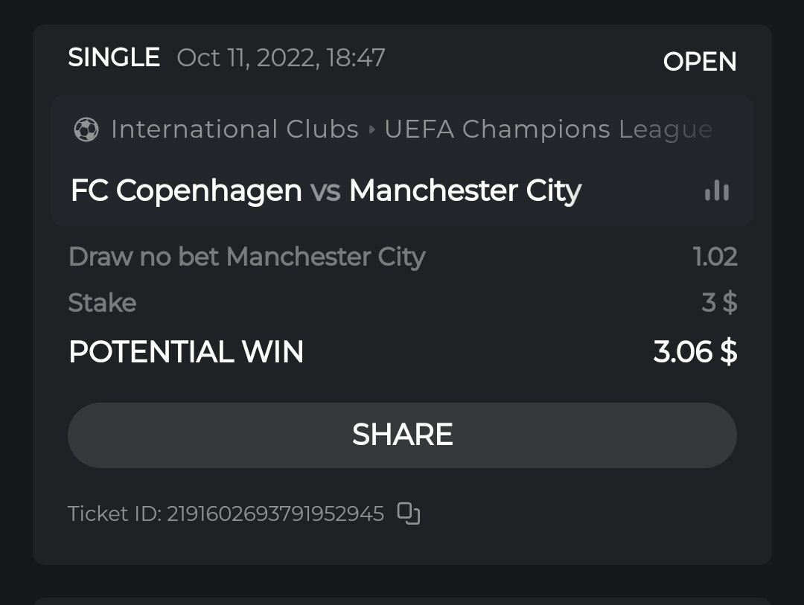804x605 pixels.
Task: Click the soccer ball sport icon
Action: pyautogui.click(x=86, y=130)
